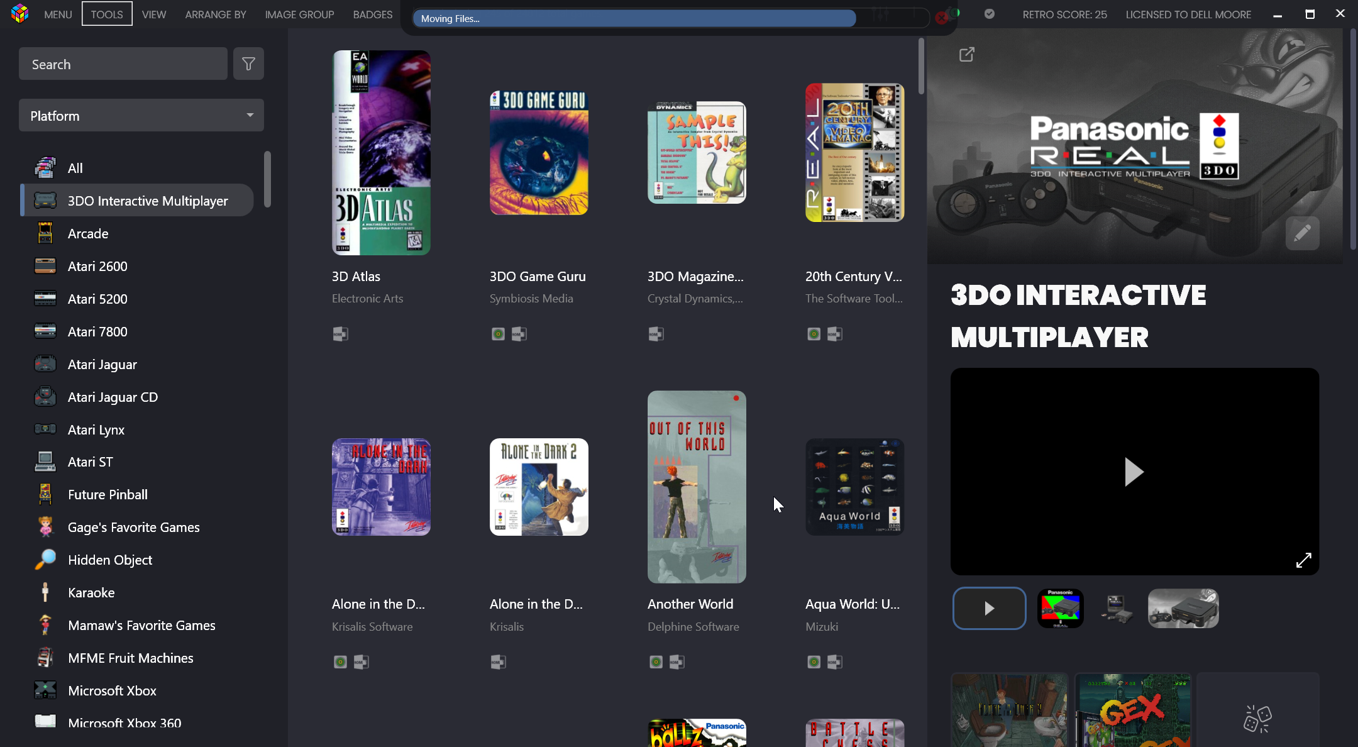This screenshot has width=1358, height=747.
Task: Select the Panasonic color-logo thumbnail
Action: click(x=1060, y=608)
